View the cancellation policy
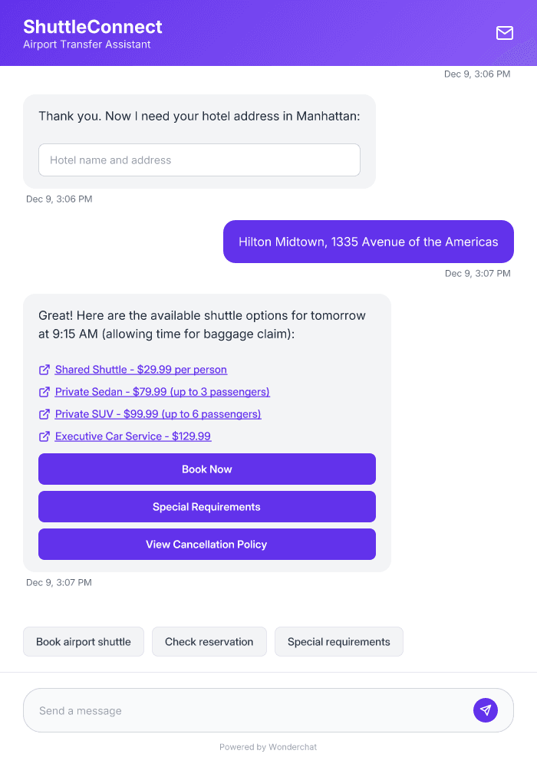 (206, 544)
